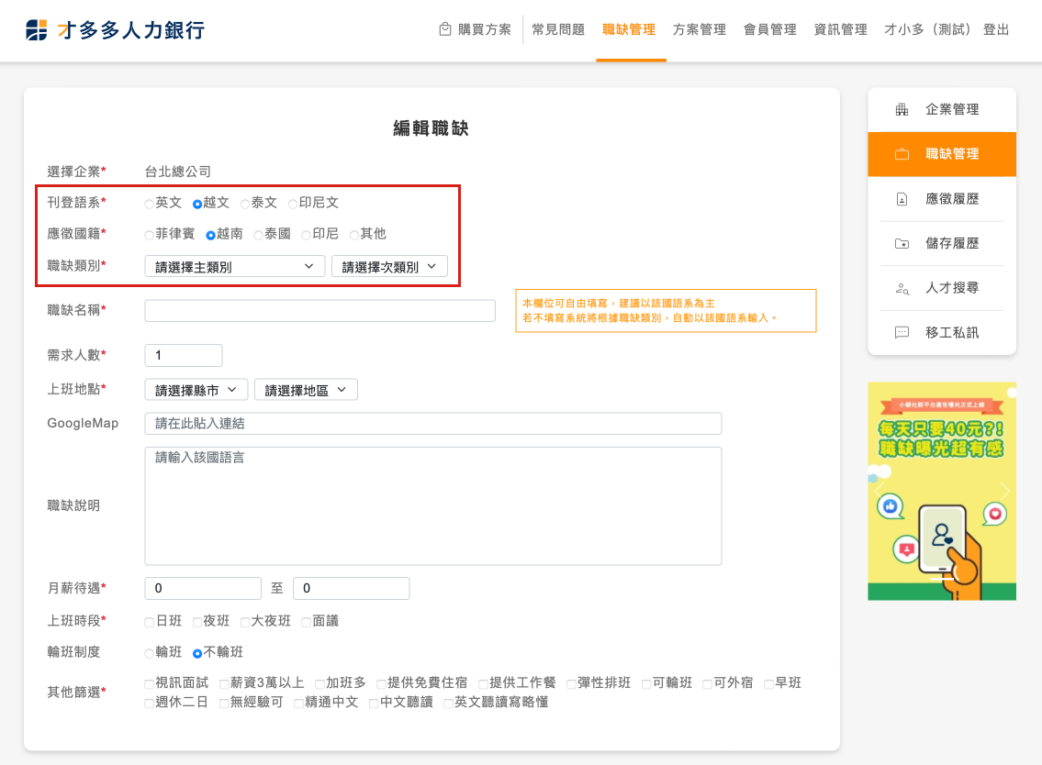The width and height of the screenshot is (1042, 765).
Task: Open the 會員管理 menu item
Action: pyautogui.click(x=769, y=29)
